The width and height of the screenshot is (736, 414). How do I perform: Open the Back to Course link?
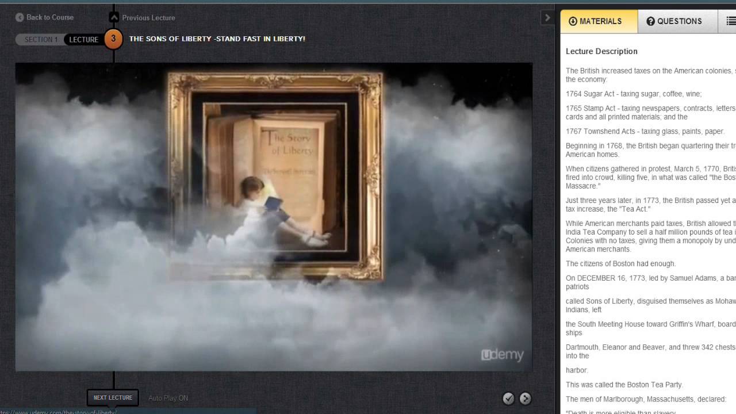point(50,17)
